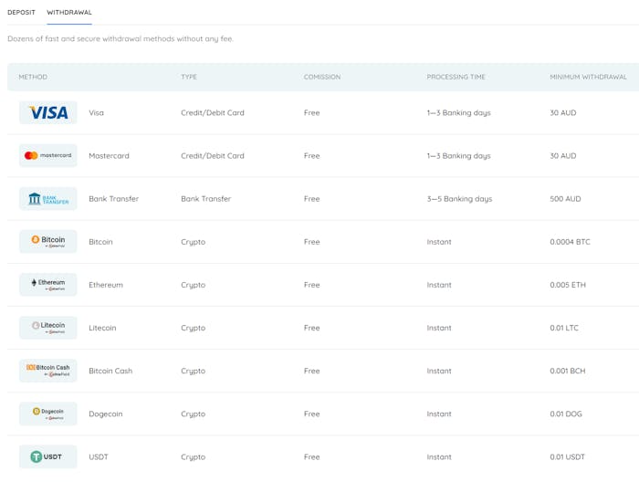Select the Mastercard logo icon
This screenshot has height=482, width=639.
click(x=48, y=156)
